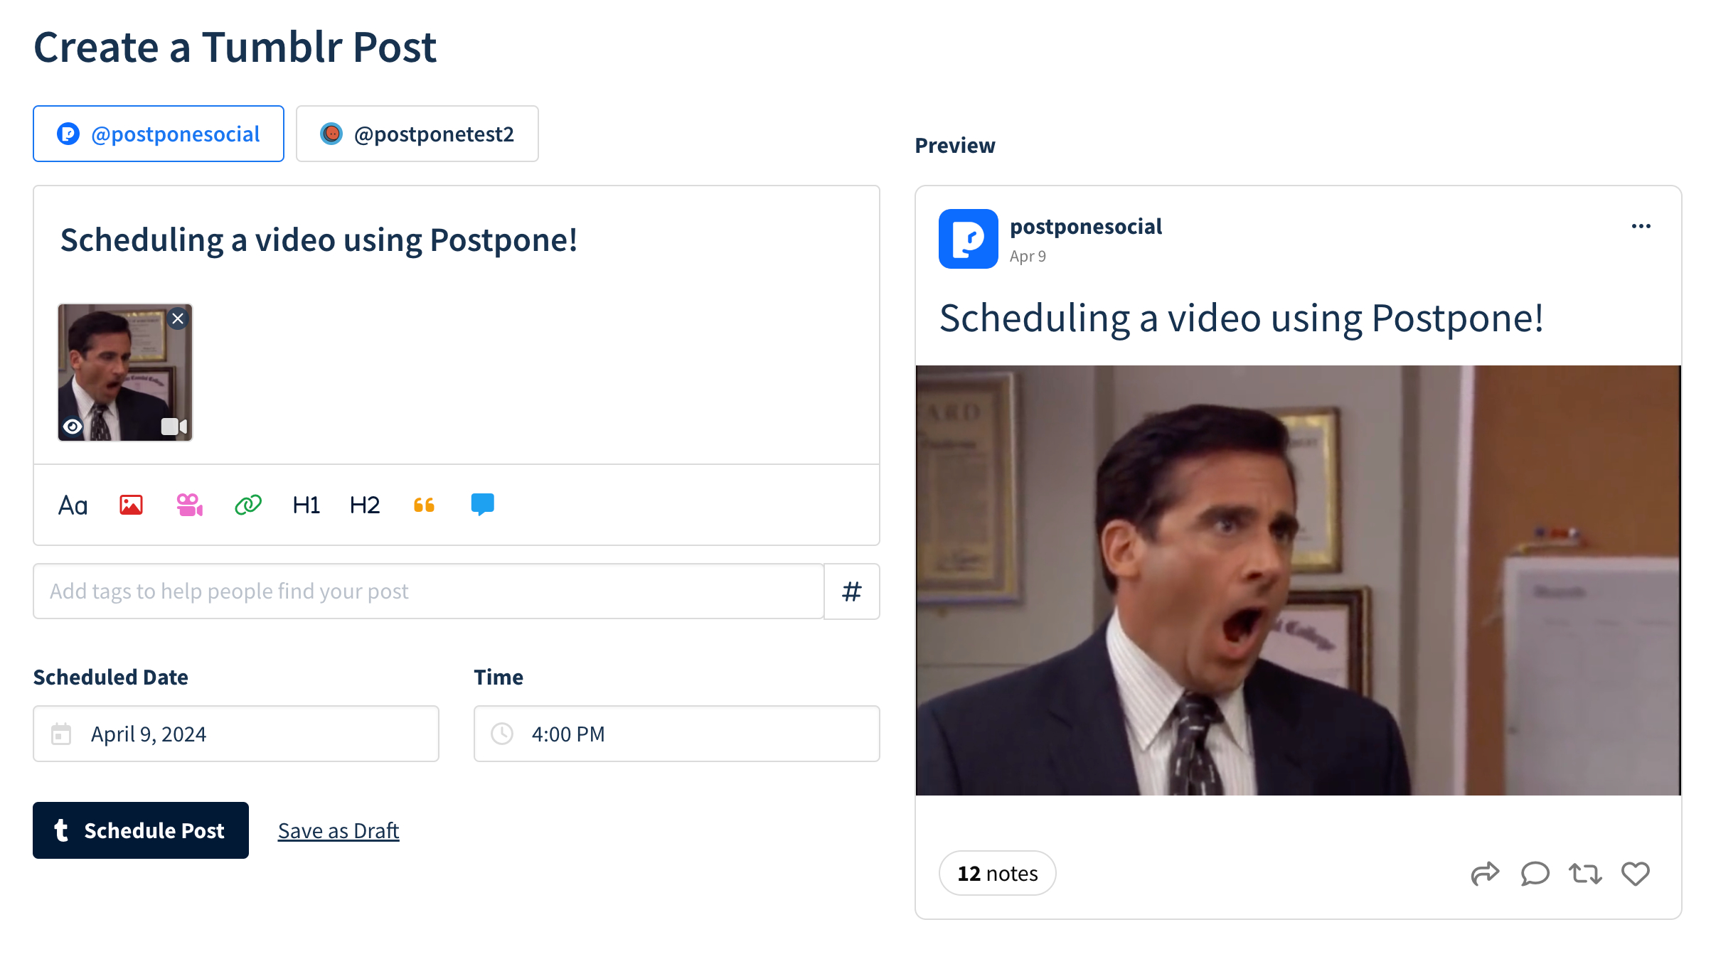
Task: Add an H1 heading block
Action: (x=306, y=505)
